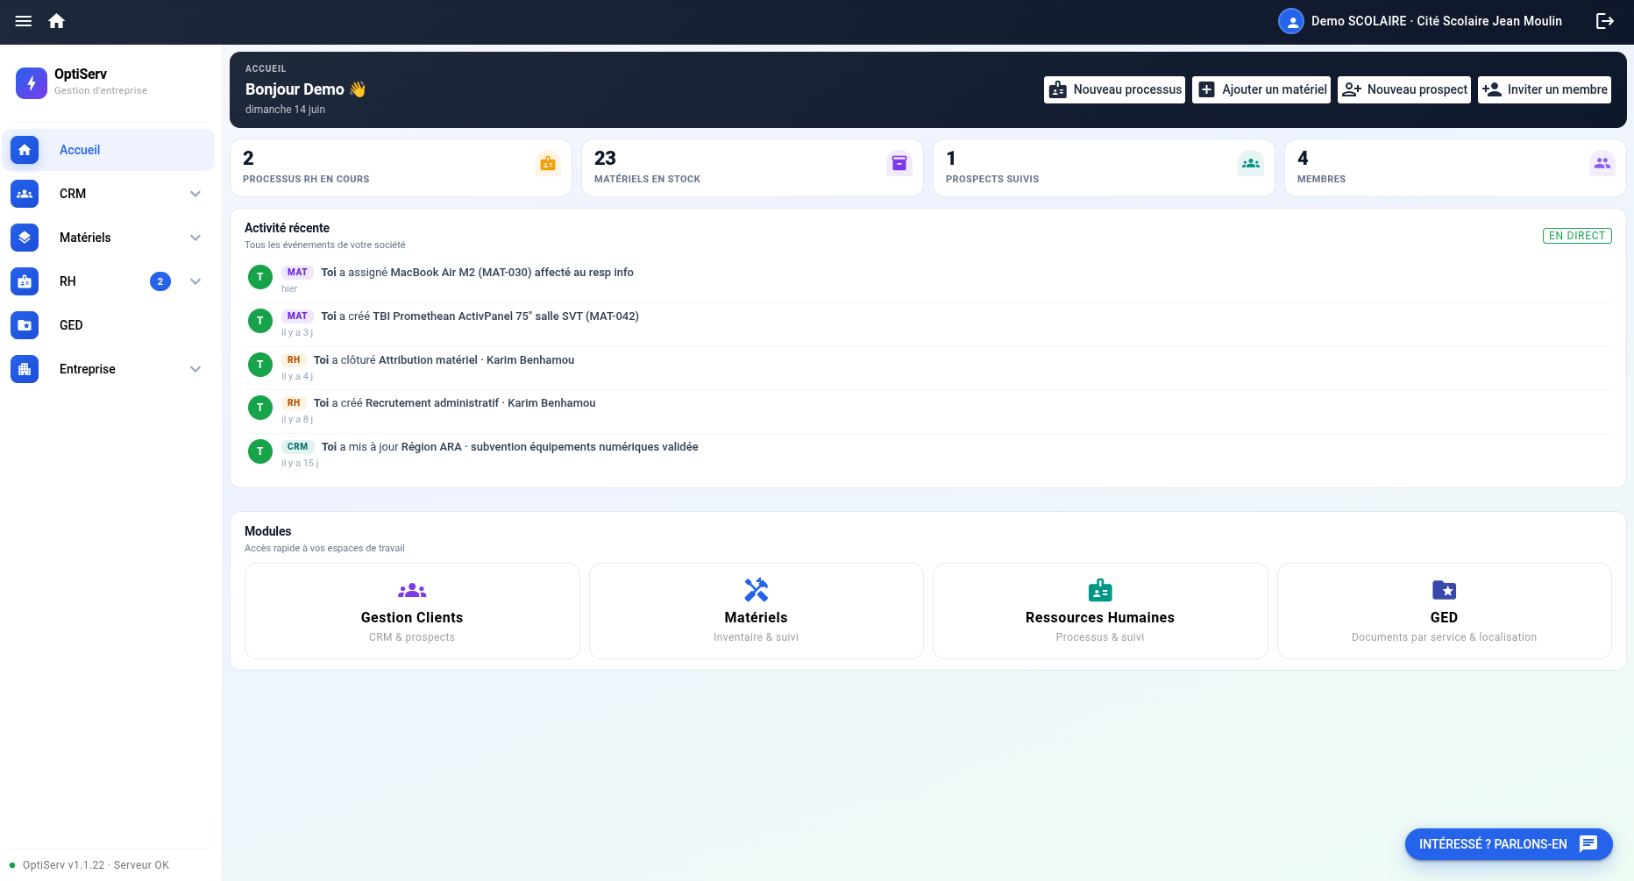This screenshot has width=1634, height=881.
Task: Click the purple stock archive icon
Action: (899, 163)
